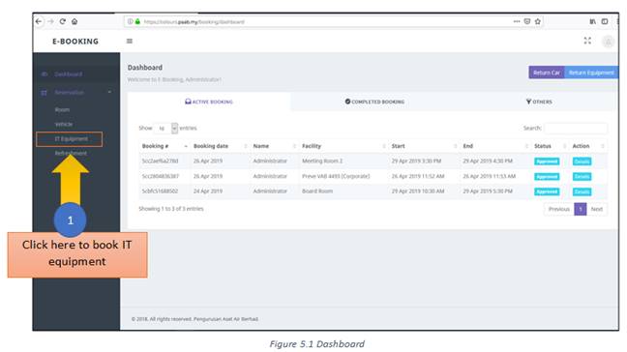Viewport: 627px width, 352px height.
Task: Go back with the browser back arrow
Action: click(x=39, y=21)
